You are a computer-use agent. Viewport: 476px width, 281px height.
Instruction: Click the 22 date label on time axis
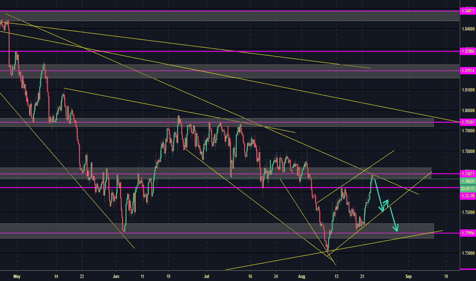(x=82, y=276)
